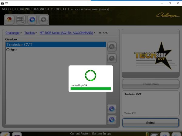This screenshot has height=136, width=182.
Task: Open the model tree navigation icon
Action: click(21, 19)
